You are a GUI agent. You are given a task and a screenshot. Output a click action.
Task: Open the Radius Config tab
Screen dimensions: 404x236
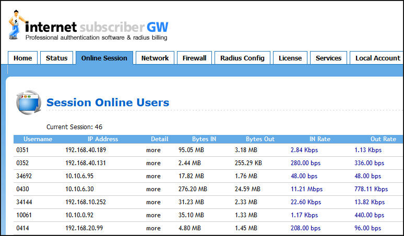click(242, 58)
